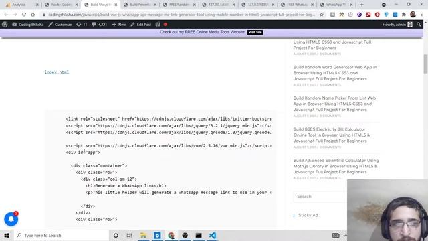Reload the current page
The image size is (428, 241).
coord(24,15)
